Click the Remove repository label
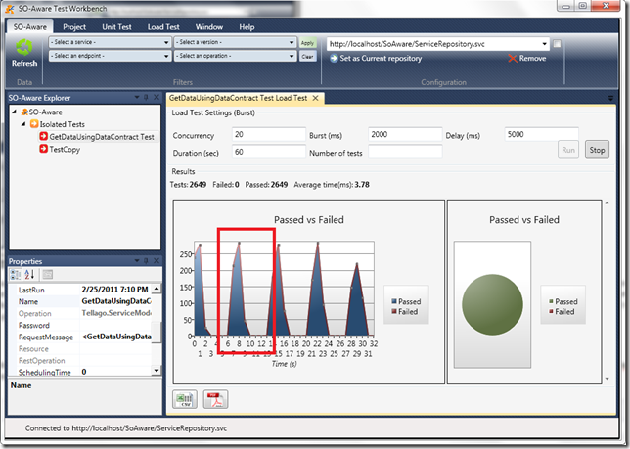Image resolution: width=630 pixels, height=449 pixels. pos(532,59)
